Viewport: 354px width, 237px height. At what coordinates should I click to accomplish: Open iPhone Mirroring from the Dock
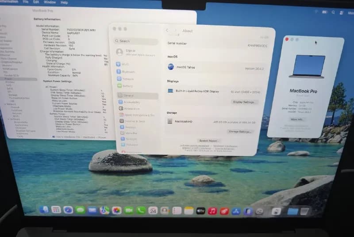pyautogui.click(x=248, y=211)
